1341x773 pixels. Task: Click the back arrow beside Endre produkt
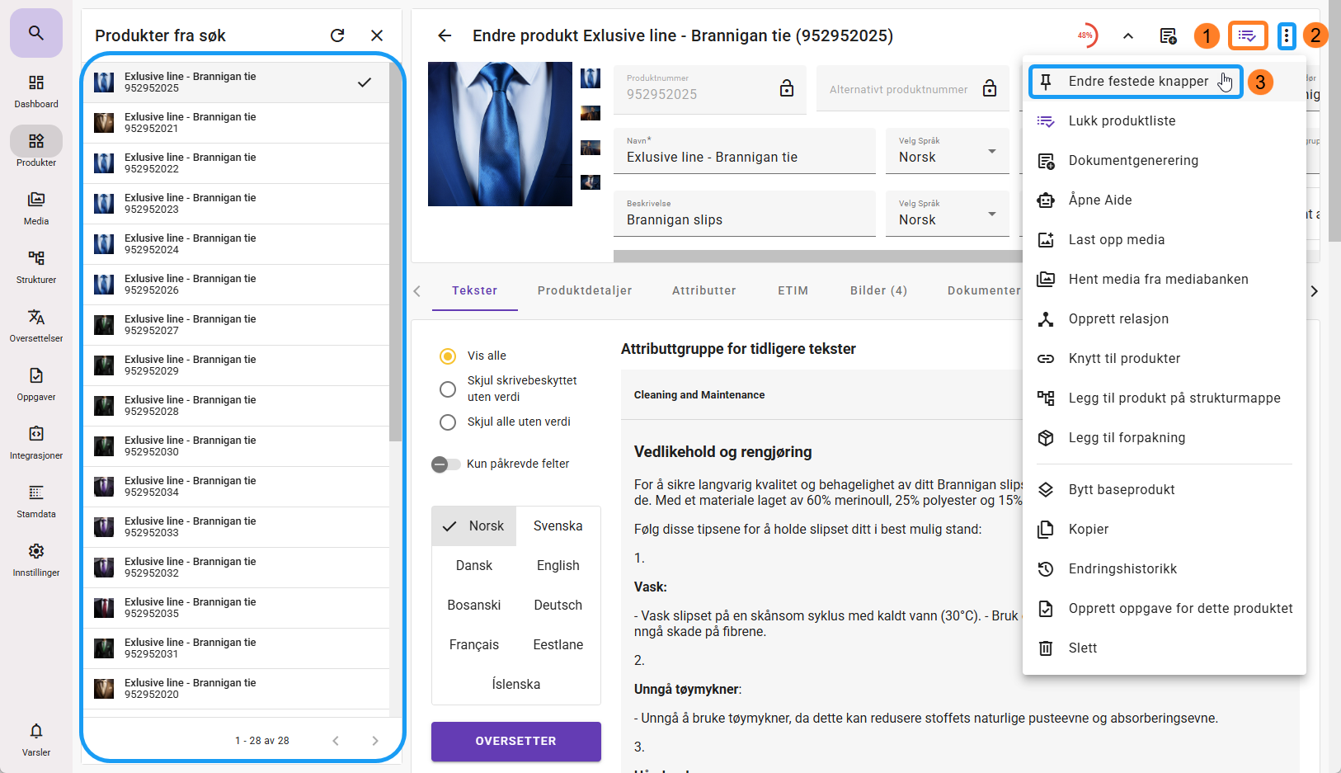pos(445,35)
